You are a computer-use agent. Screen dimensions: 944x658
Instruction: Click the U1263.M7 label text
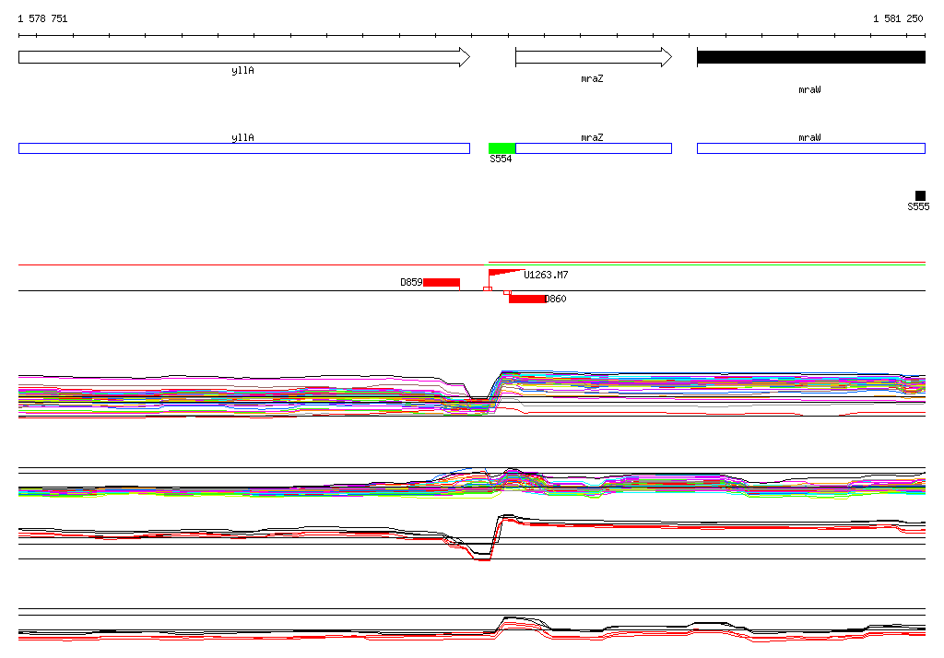[x=546, y=275]
